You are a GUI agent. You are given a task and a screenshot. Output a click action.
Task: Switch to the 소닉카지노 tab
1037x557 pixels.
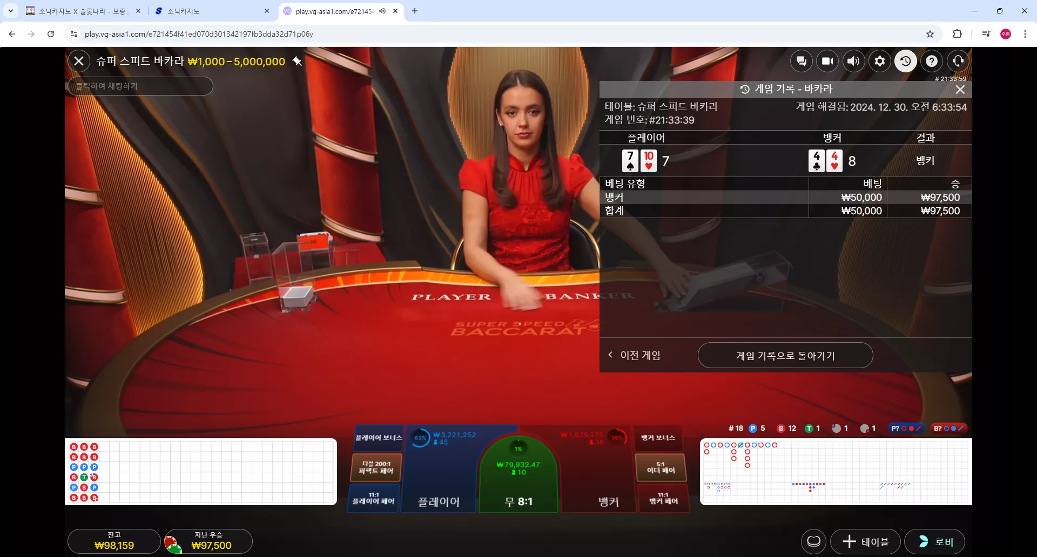coord(212,11)
